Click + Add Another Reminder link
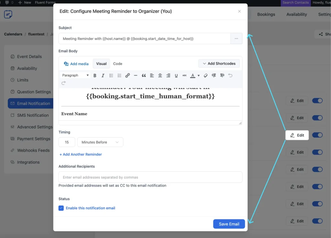Image resolution: width=331 pixels, height=238 pixels. pyautogui.click(x=80, y=154)
